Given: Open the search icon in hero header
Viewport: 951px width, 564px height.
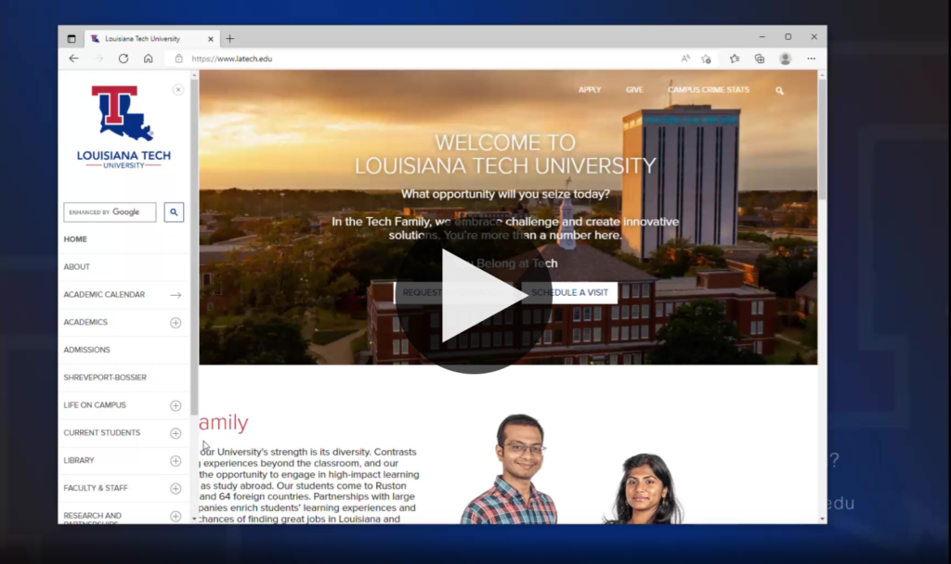Looking at the screenshot, I should (x=779, y=90).
